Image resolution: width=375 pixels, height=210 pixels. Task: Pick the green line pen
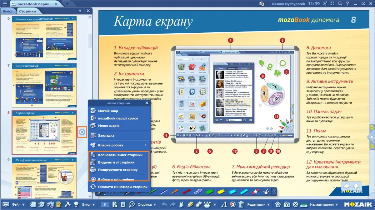152,191
